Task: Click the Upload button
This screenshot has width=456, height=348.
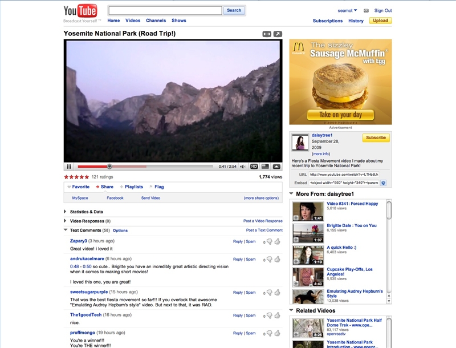Action: click(x=380, y=21)
